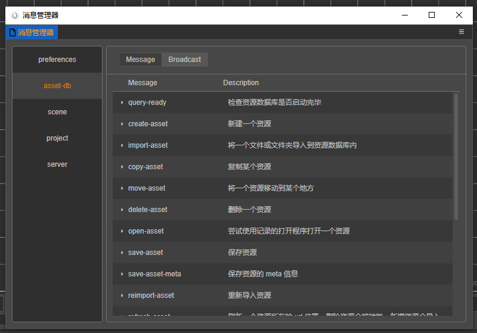Click the query-ready message name
The image size is (477, 333).
click(147, 102)
